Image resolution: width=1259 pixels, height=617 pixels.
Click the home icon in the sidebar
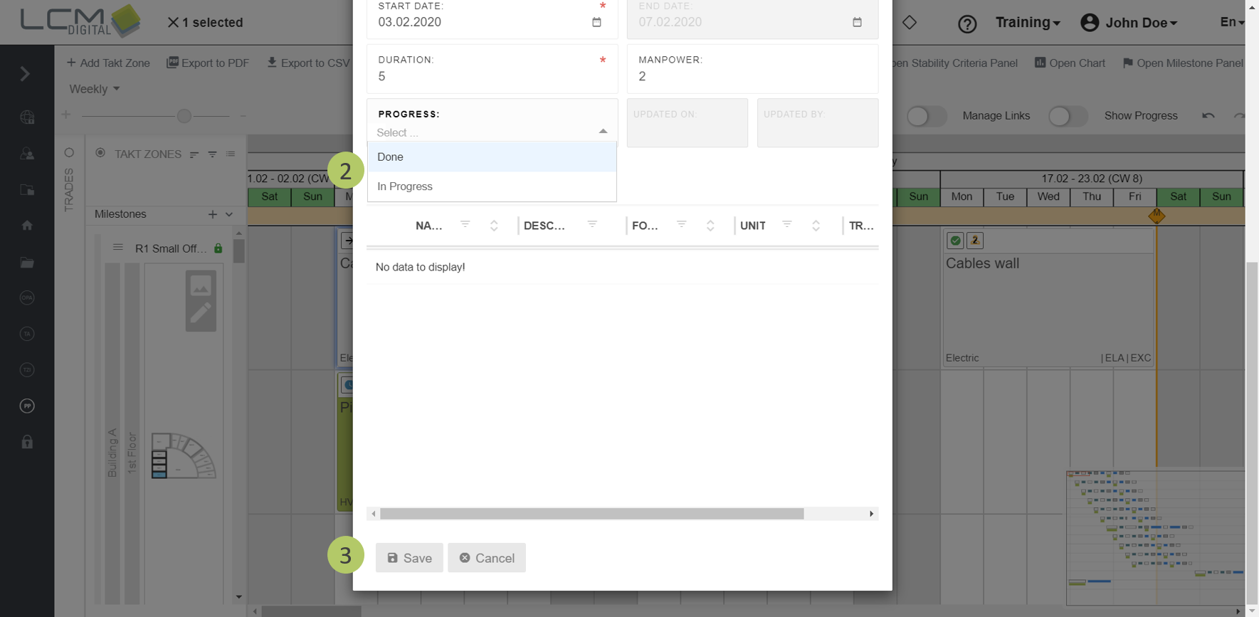tap(27, 226)
